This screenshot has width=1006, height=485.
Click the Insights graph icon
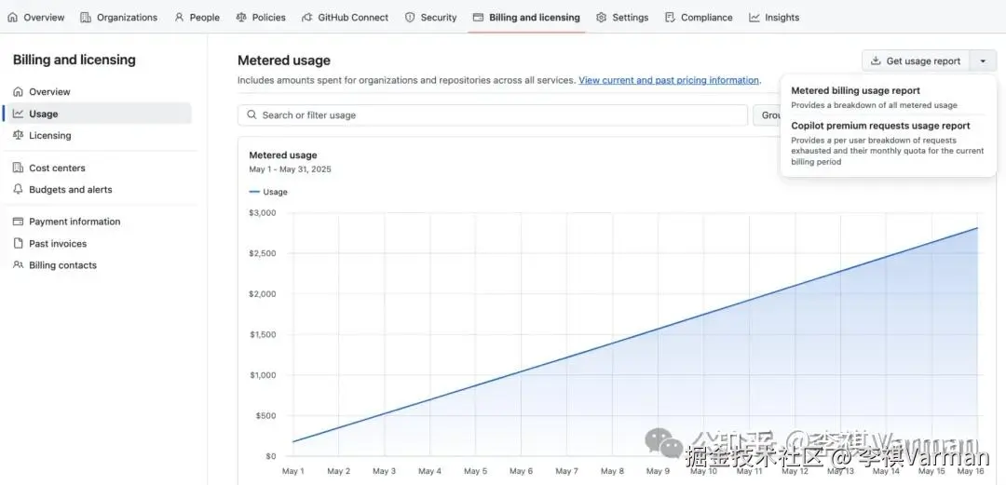pyautogui.click(x=754, y=18)
